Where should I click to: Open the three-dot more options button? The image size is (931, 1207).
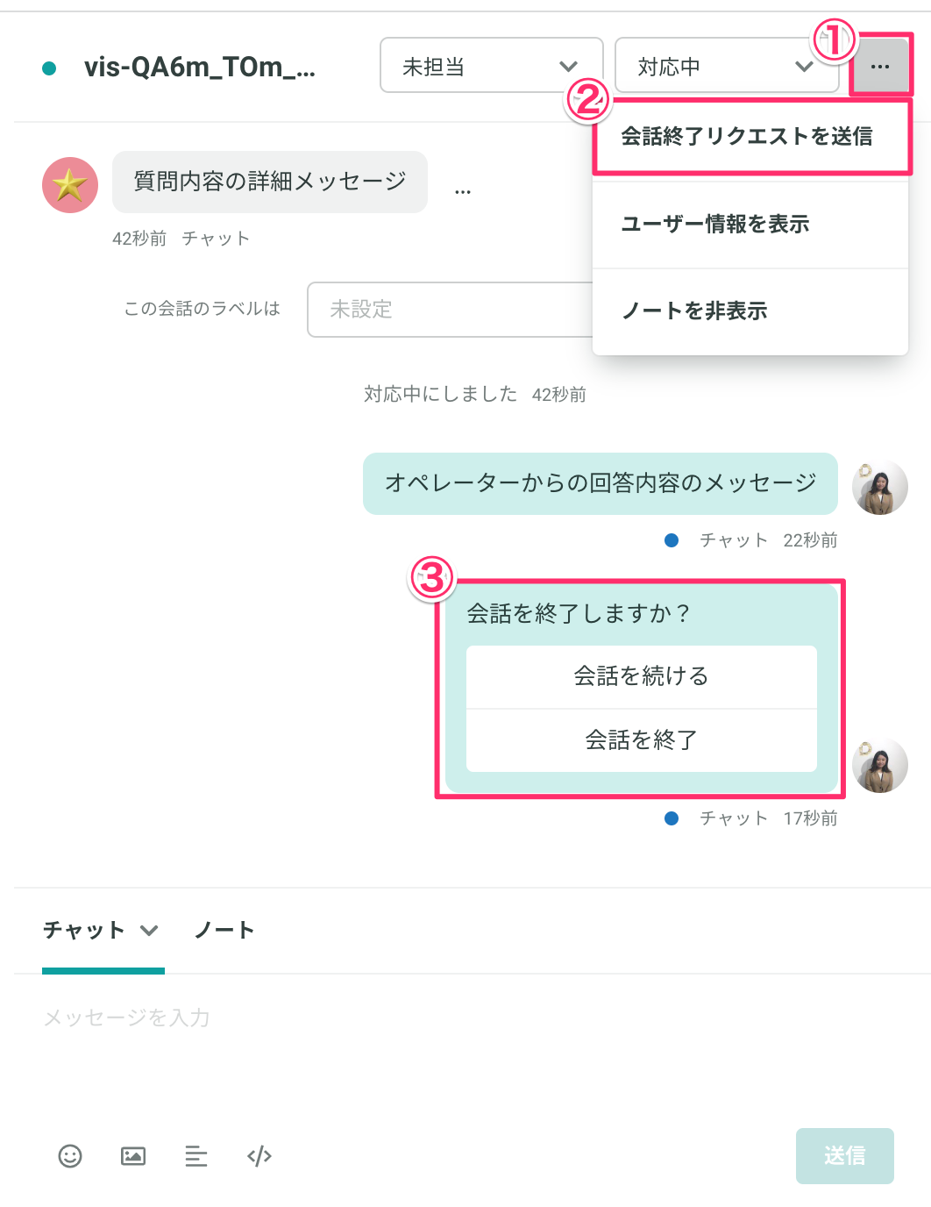[880, 66]
